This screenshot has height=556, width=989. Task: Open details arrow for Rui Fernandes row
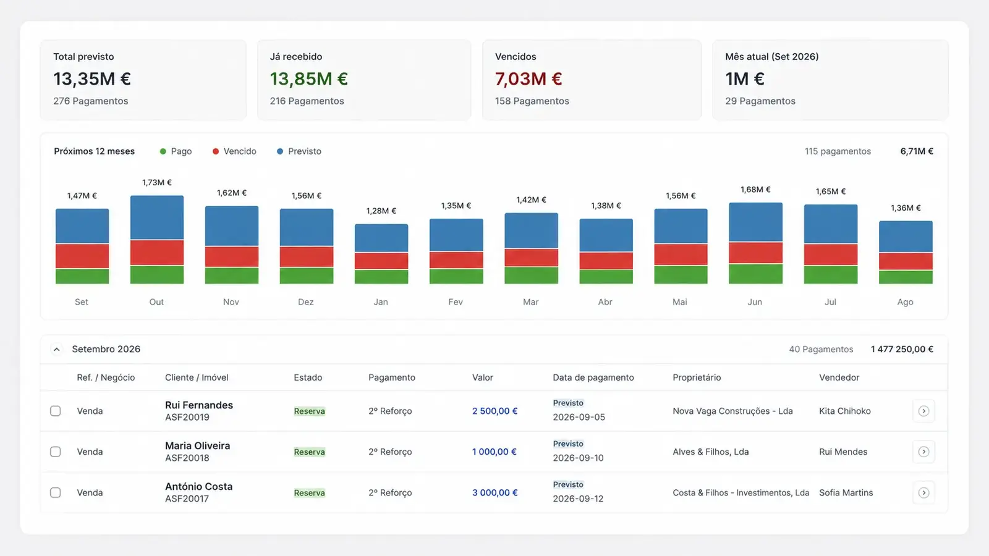tap(923, 411)
